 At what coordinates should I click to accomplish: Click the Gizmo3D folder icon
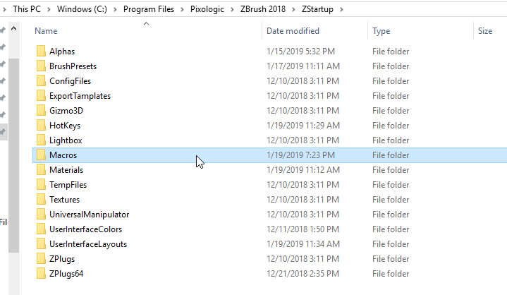tap(41, 110)
